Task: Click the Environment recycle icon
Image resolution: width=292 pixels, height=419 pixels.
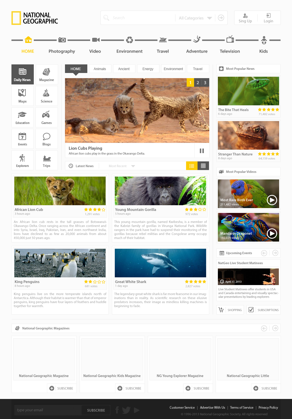Action: coord(130,40)
